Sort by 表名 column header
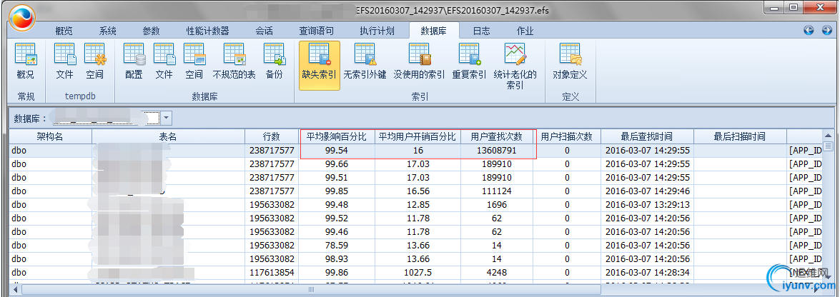Image resolution: width=840 pixels, height=297 pixels. [168, 136]
